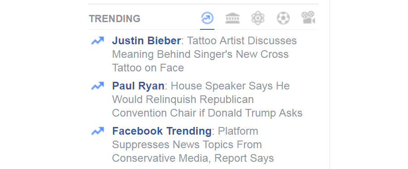
Task: Click 'Tattoo Artist Discusses' headline text
Action: point(242,41)
